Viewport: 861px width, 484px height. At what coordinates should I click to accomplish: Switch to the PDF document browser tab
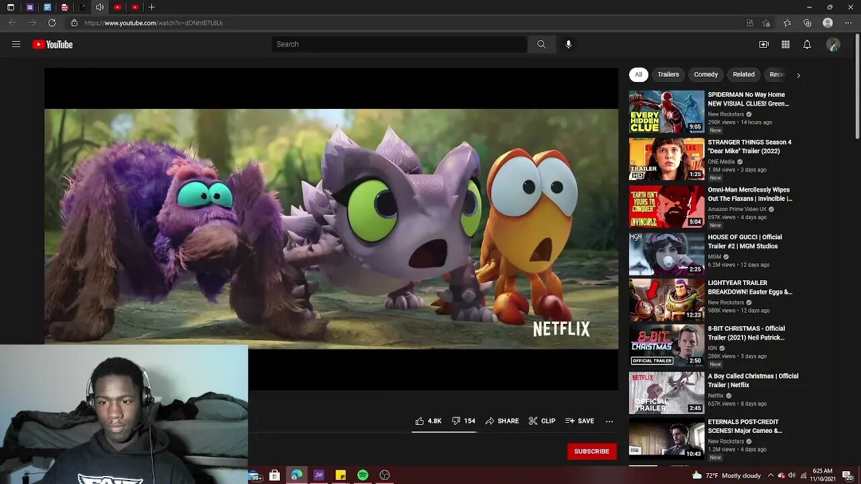coord(65,7)
